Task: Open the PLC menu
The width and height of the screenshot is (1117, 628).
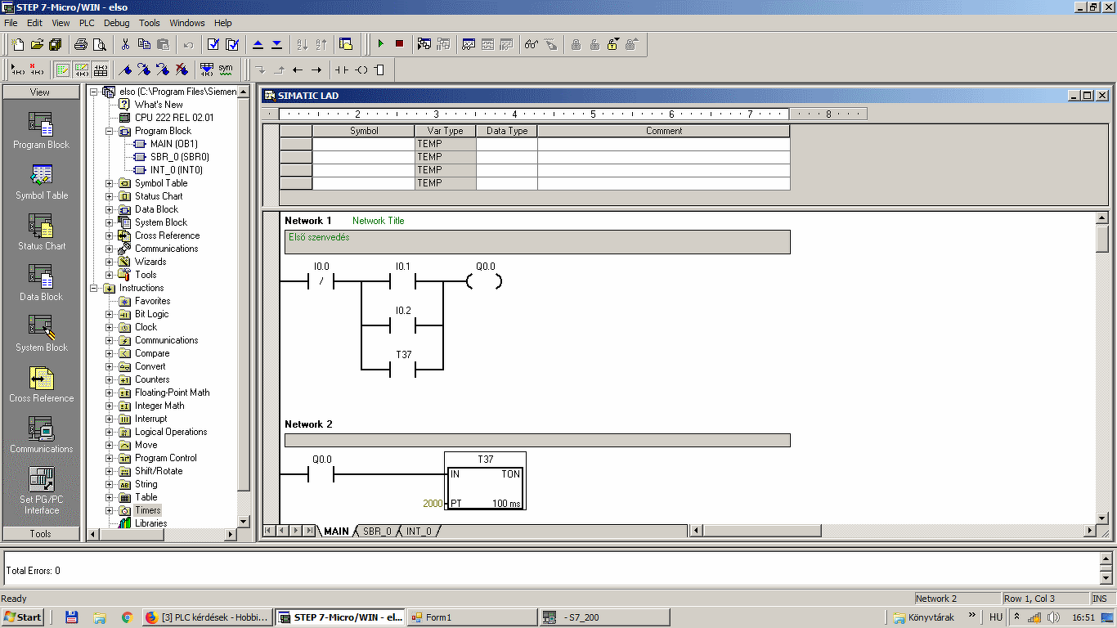Action: (87, 23)
